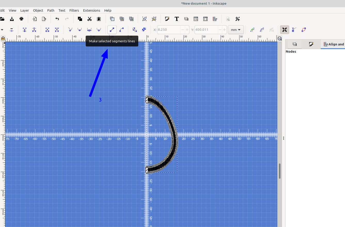The image size is (345, 227).
Task: Cut selection with the scissors icon
Action: coord(90,19)
